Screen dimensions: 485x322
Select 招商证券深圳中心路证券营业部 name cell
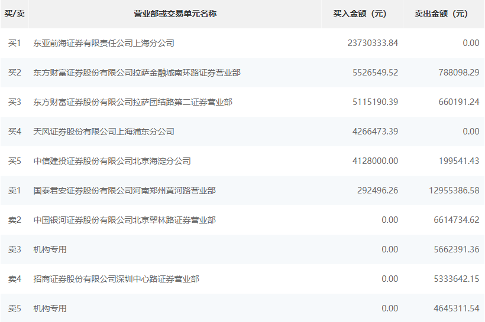[x=117, y=279]
